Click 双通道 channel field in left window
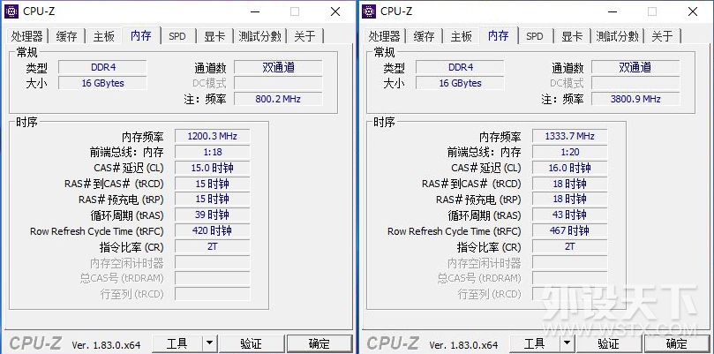714x354 pixels. 278,67
